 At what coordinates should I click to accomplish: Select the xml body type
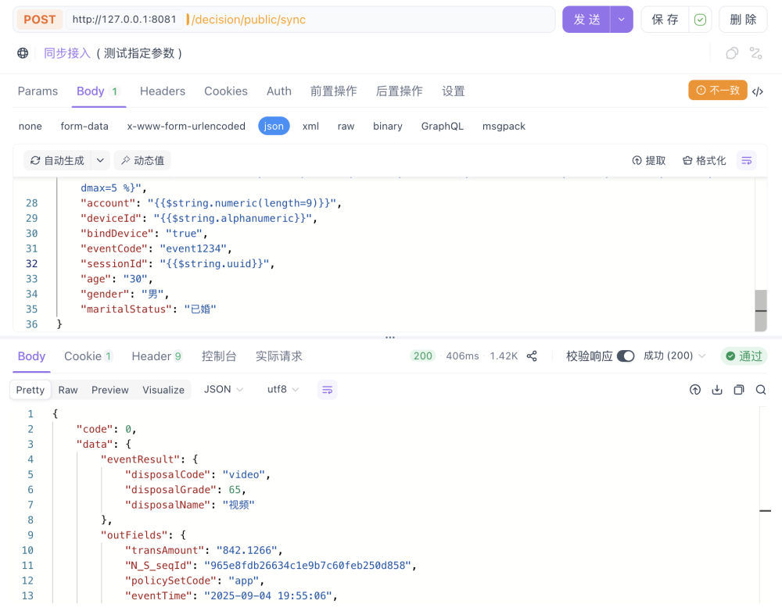pos(310,126)
